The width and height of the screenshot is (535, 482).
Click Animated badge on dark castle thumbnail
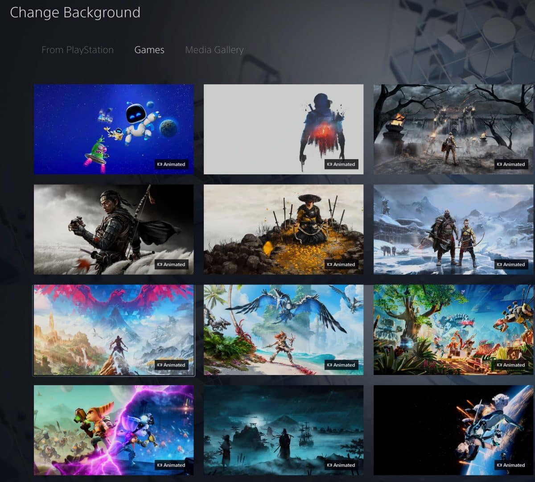tap(511, 164)
